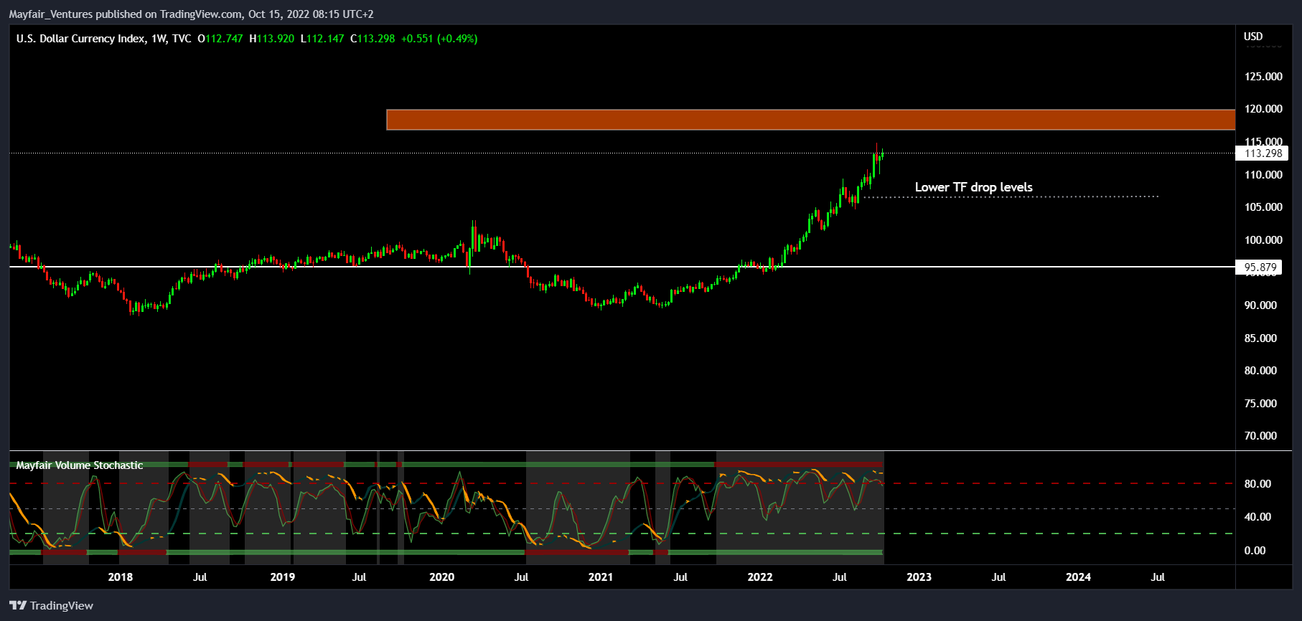The height and width of the screenshot is (621, 1302).
Task: Click the 40.00 stochastic axis label
Action: pos(1257,517)
